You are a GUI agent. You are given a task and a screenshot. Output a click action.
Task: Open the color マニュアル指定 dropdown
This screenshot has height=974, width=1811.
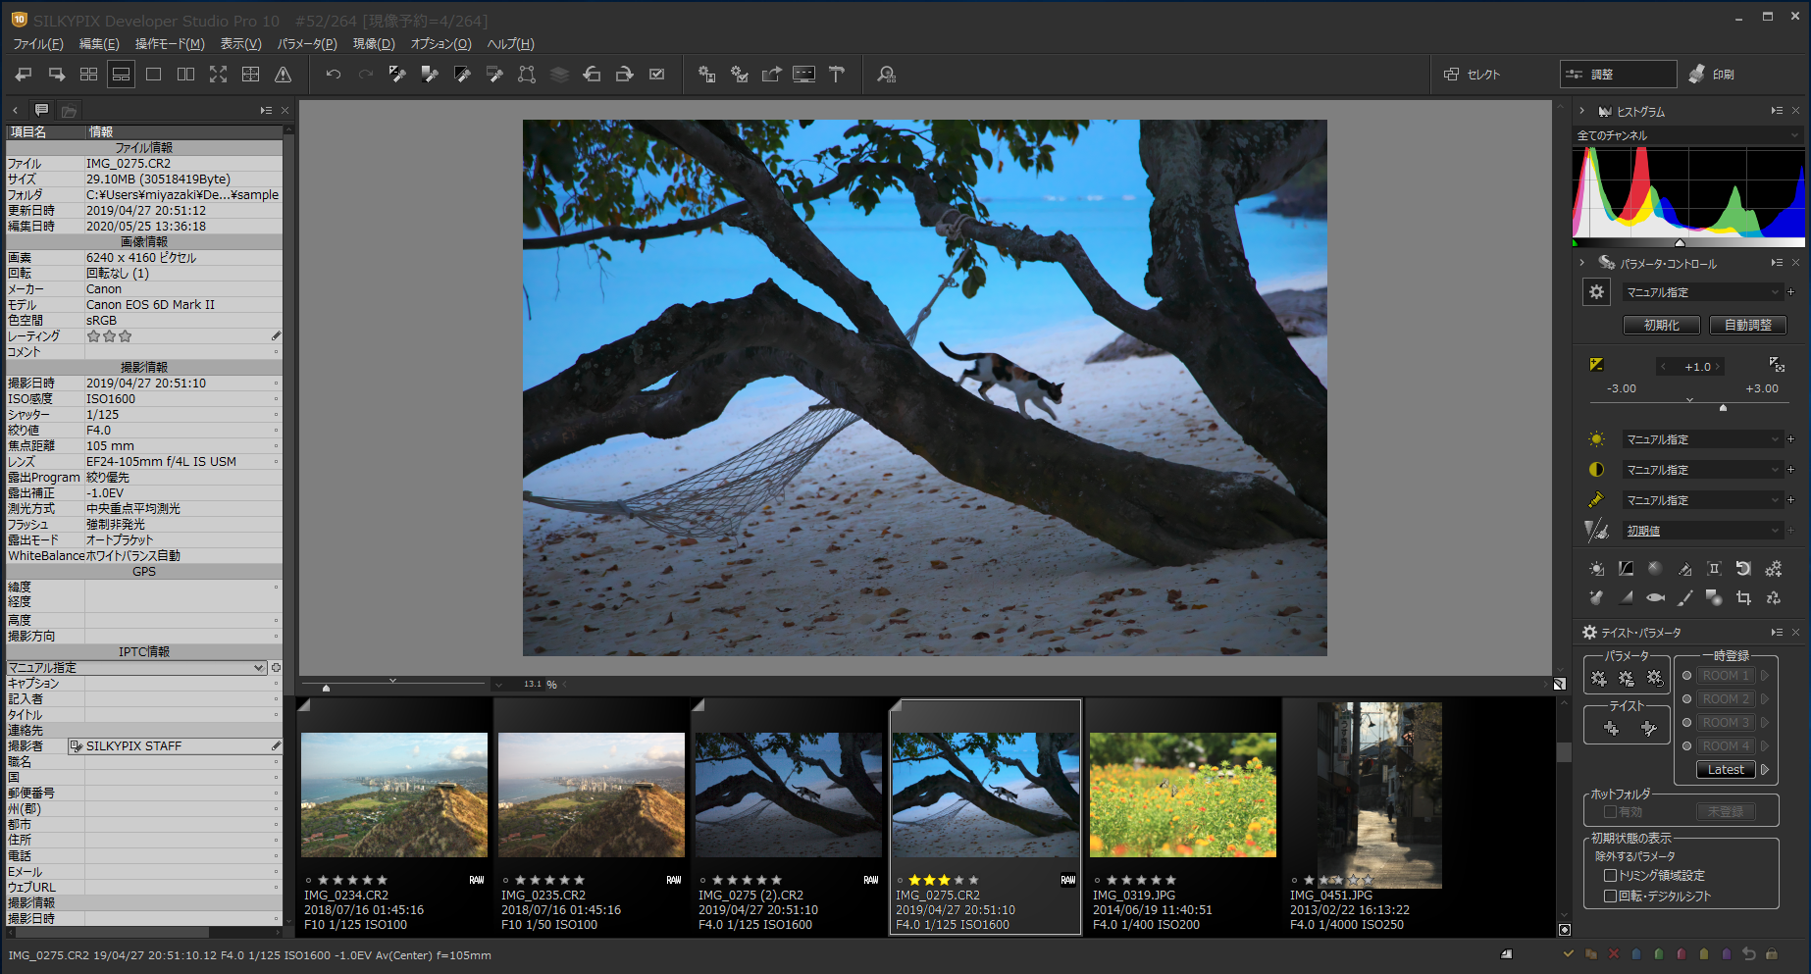[x=1702, y=500]
